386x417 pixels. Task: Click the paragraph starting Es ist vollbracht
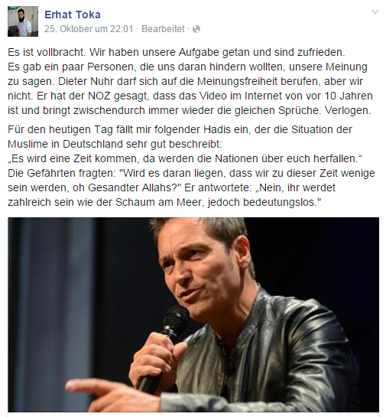tap(190, 81)
